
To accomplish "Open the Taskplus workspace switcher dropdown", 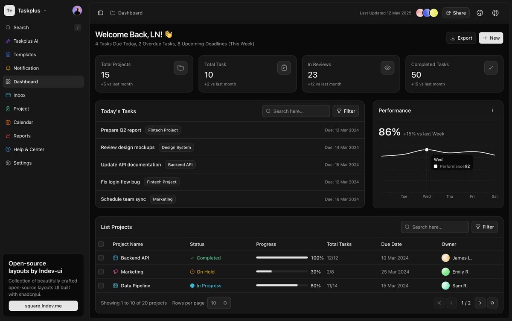I will [29, 10].
